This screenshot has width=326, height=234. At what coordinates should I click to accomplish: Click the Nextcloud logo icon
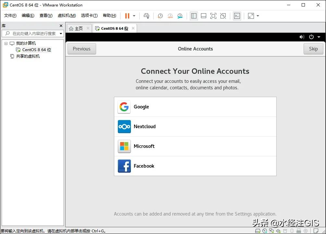pos(124,127)
